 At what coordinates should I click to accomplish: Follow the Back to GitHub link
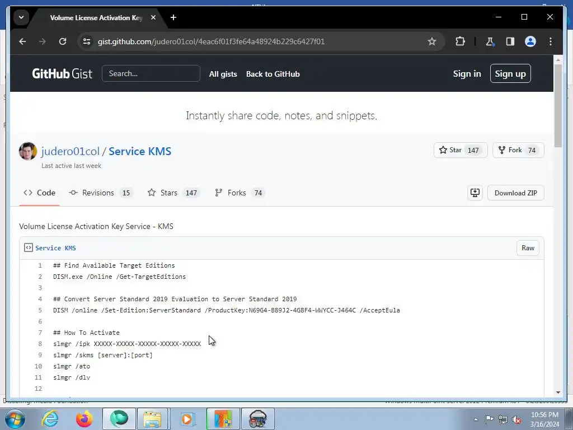pos(273,74)
